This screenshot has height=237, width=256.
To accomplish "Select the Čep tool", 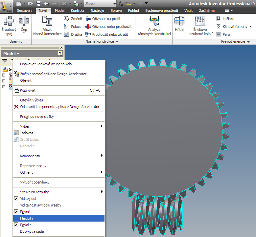I will coord(24,25).
